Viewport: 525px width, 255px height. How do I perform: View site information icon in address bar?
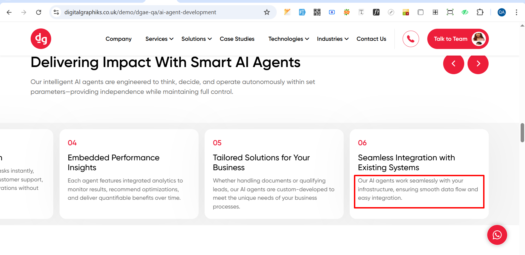click(56, 12)
